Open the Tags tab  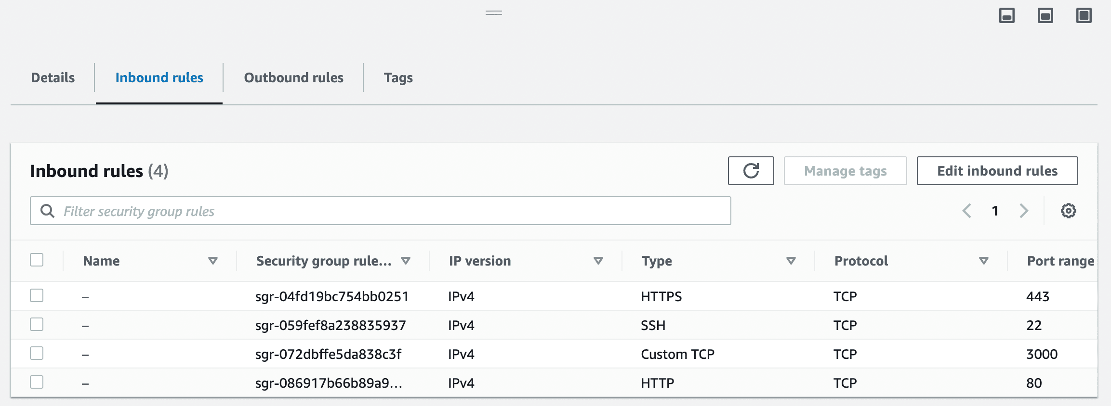click(x=398, y=78)
